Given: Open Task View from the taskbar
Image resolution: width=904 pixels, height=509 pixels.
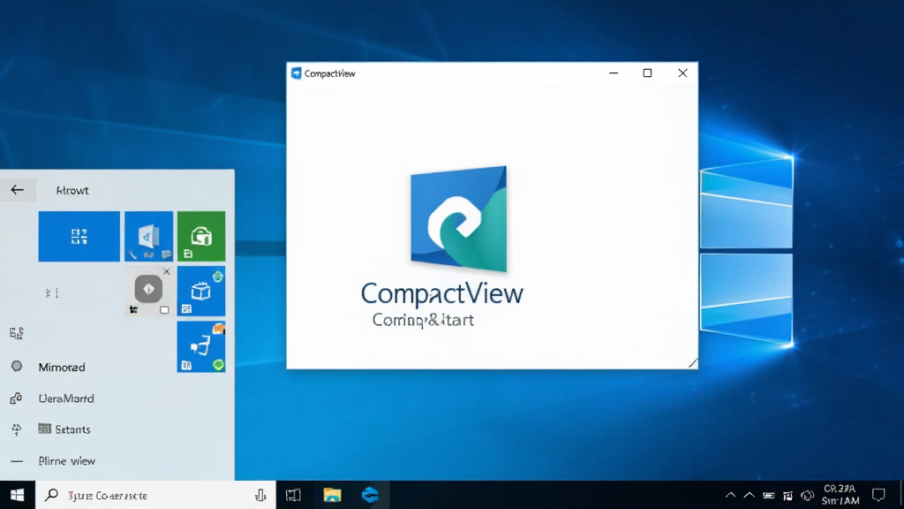Looking at the screenshot, I should click(x=293, y=495).
